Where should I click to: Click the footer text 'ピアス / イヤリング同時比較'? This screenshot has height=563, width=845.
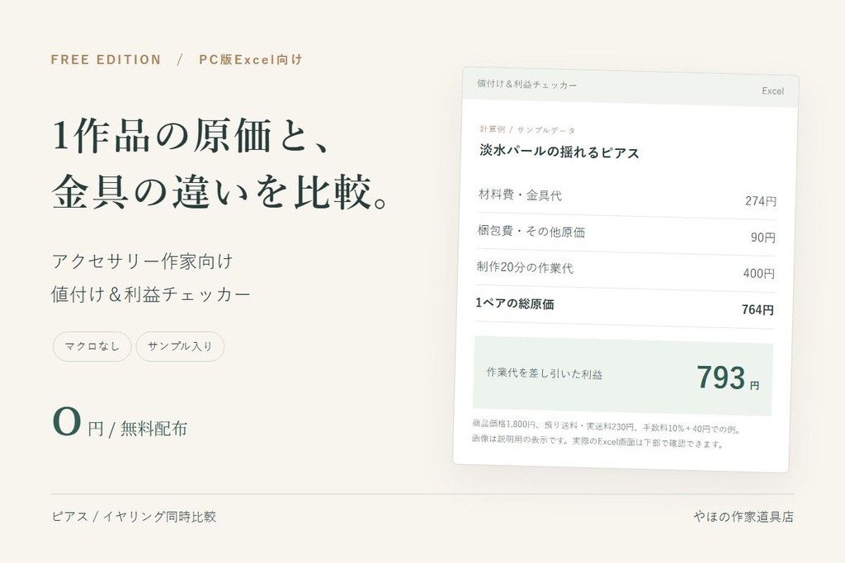135,517
